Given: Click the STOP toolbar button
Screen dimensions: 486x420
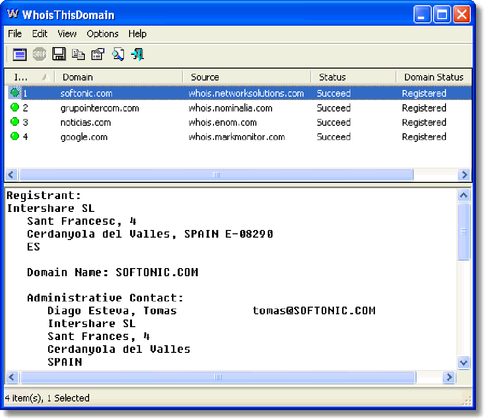Looking at the screenshot, I should click(40, 54).
